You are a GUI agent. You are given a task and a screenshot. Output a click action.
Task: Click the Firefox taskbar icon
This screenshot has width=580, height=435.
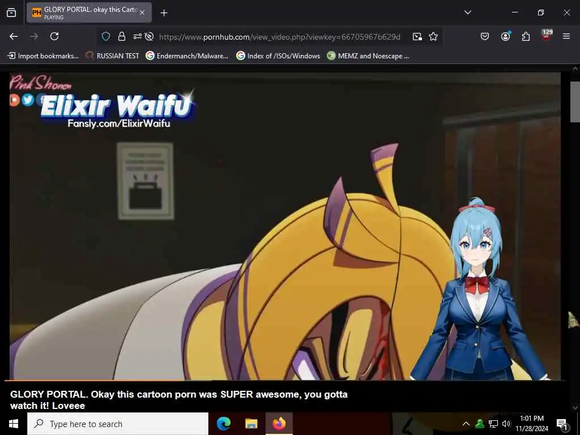point(279,424)
